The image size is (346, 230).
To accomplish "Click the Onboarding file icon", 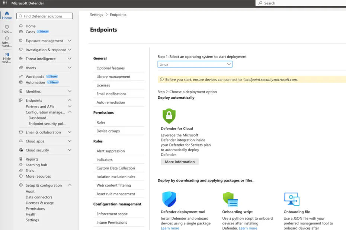I will point(292,199).
